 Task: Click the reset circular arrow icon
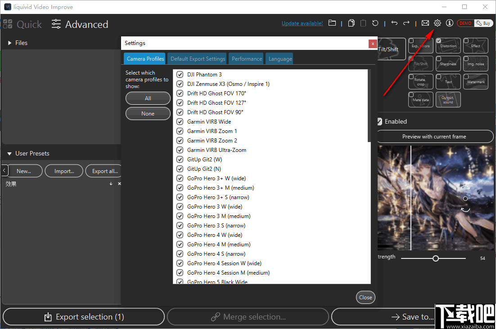(375, 23)
